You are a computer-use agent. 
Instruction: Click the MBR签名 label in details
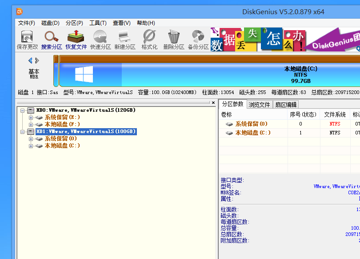tap(231, 192)
